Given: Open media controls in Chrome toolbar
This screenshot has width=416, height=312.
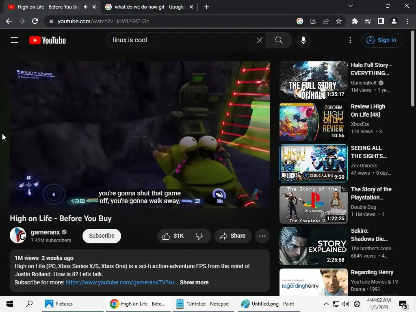Looking at the screenshot, I should point(368,21).
